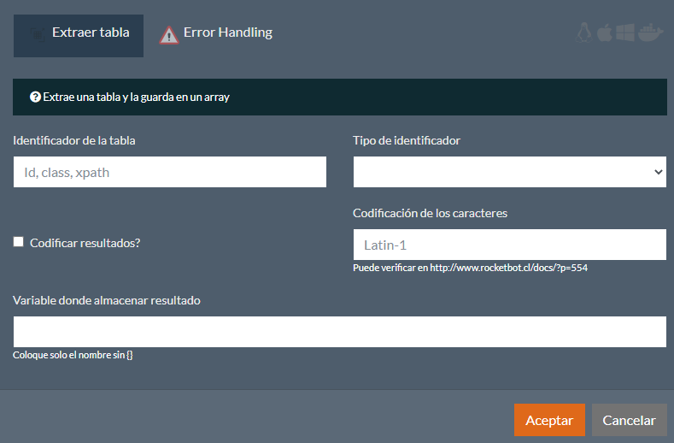Open the Tipo de identificador dropdown
Image resolution: width=674 pixels, height=443 pixels.
tap(509, 172)
